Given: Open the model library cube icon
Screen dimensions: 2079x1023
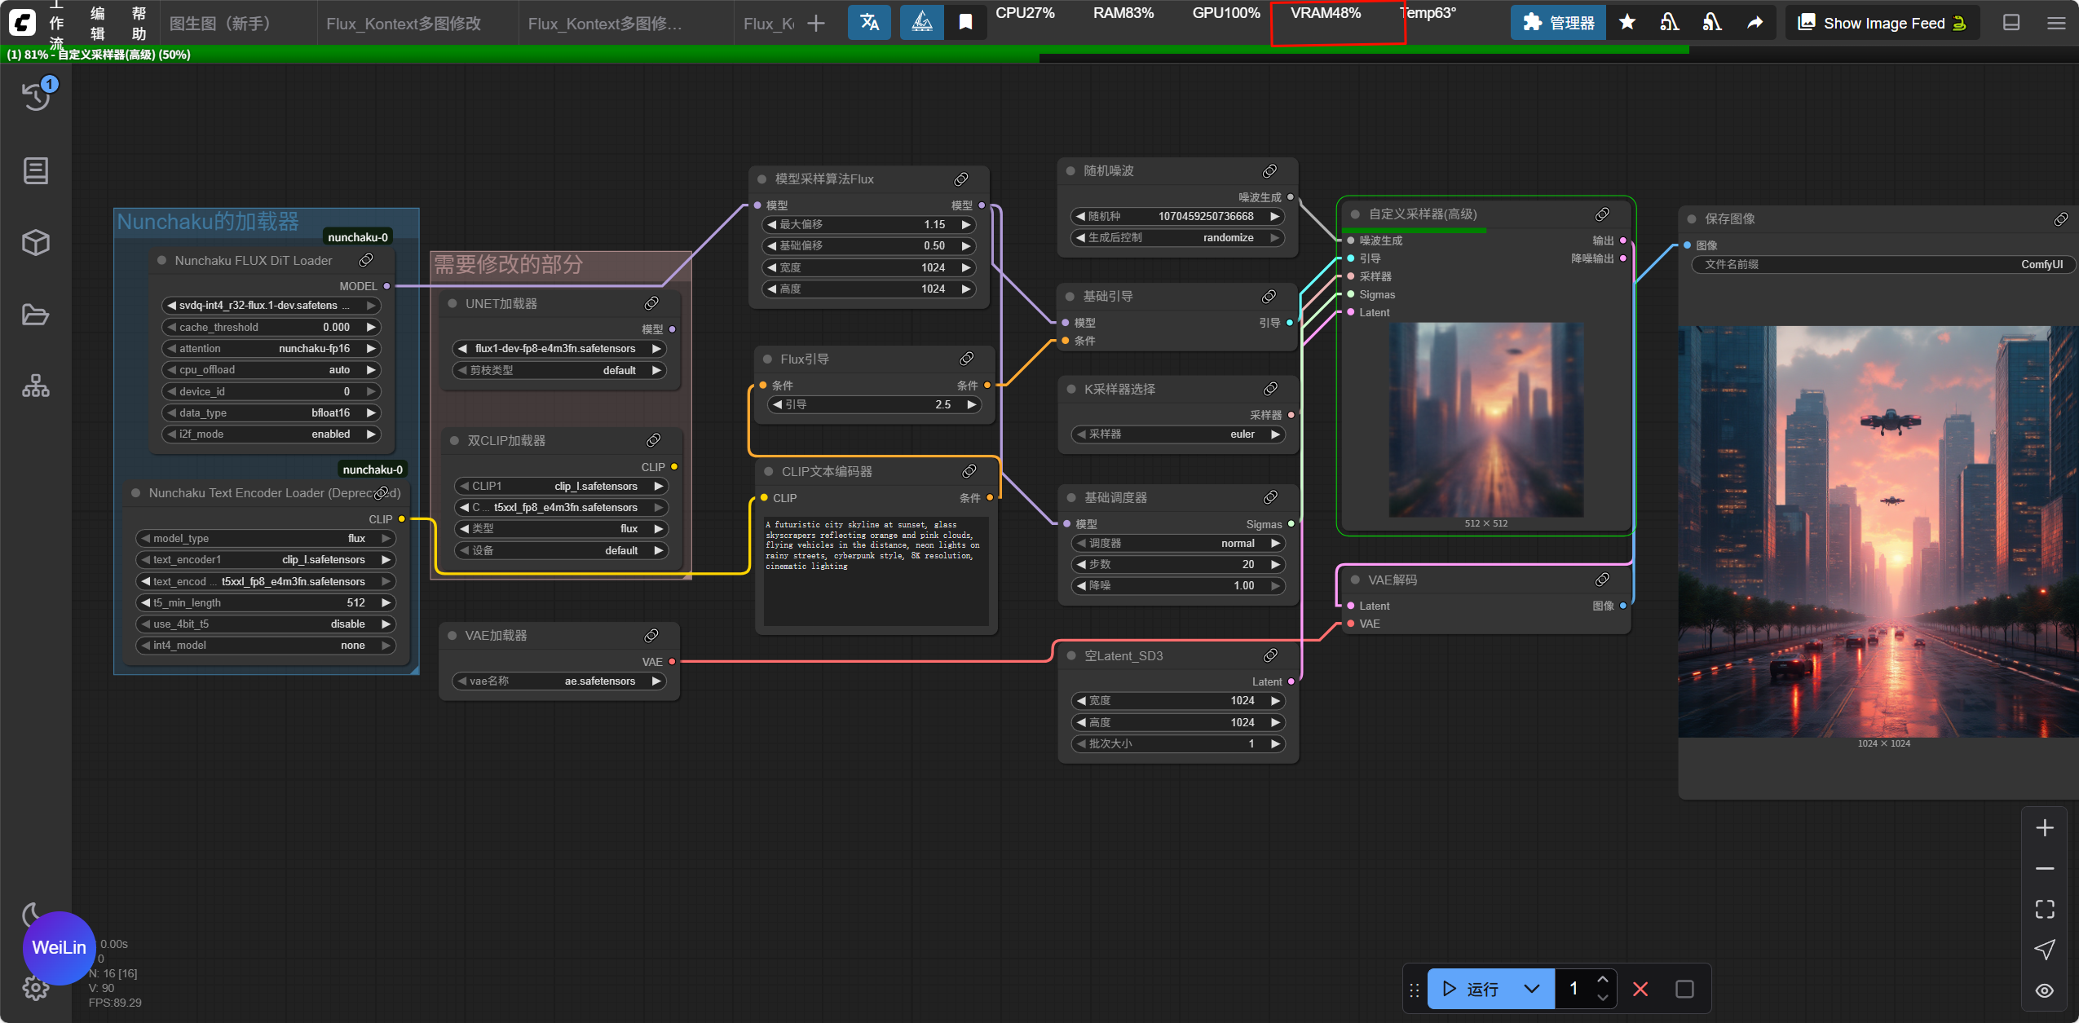Looking at the screenshot, I should tap(36, 242).
